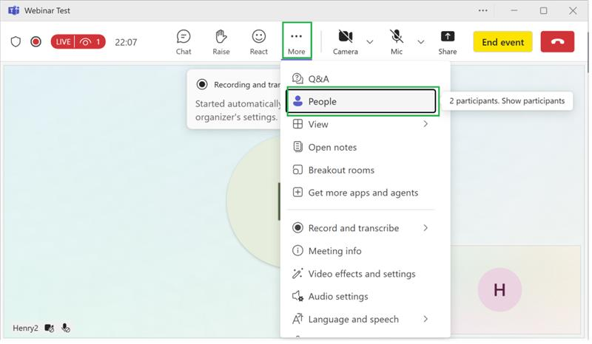
Task: Open Audio settings from the menu
Action: [x=361, y=297]
